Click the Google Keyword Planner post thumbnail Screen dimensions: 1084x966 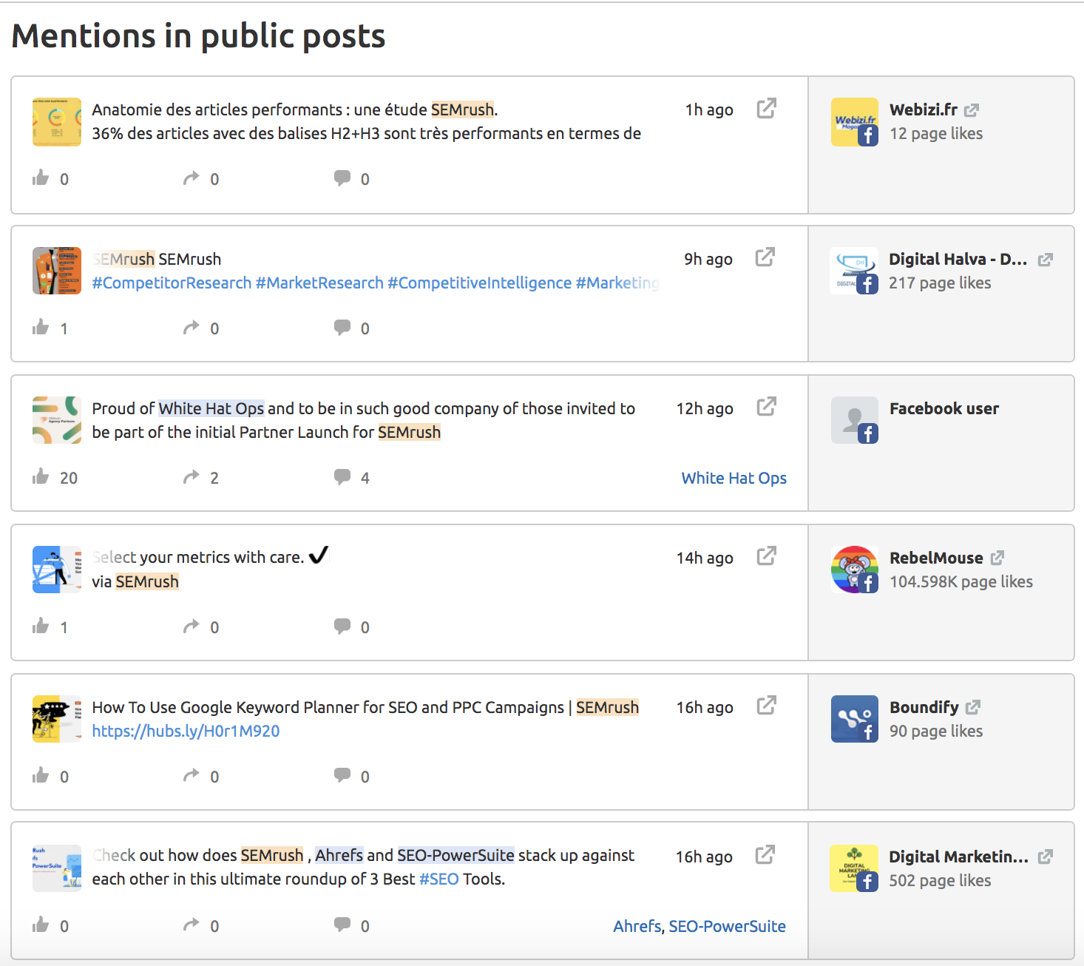(x=57, y=719)
